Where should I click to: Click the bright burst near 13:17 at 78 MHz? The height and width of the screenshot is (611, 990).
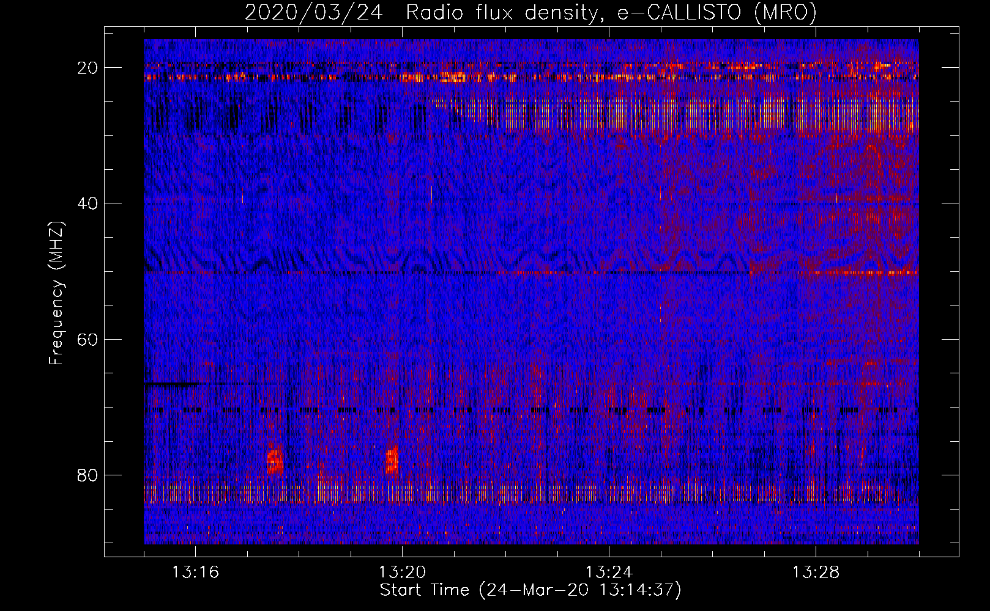coord(275,461)
